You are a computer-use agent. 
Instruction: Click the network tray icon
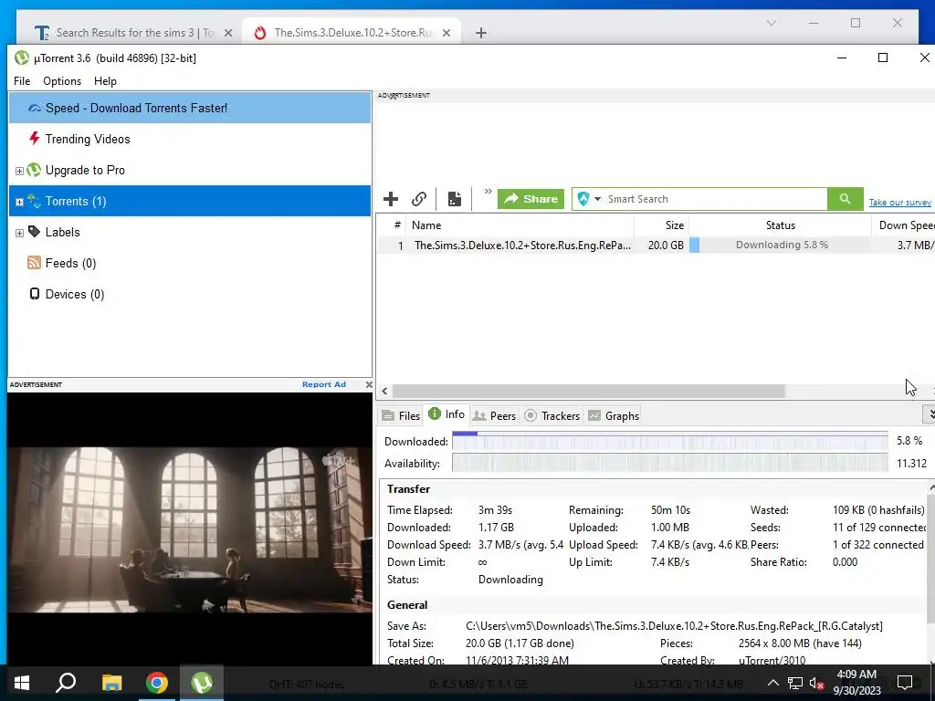click(795, 683)
